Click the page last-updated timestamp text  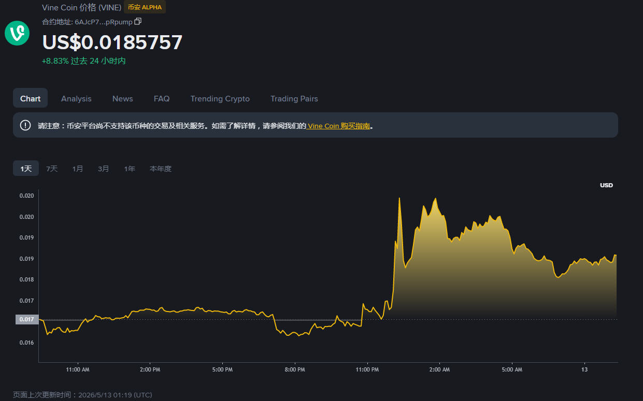[x=82, y=395]
